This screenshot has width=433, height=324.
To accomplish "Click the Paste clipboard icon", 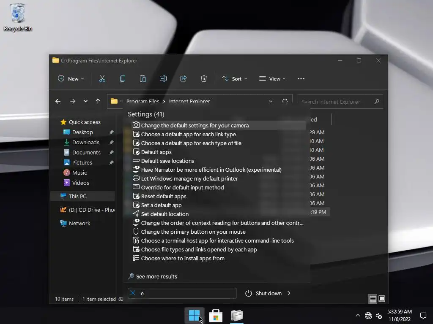I will pos(143,79).
